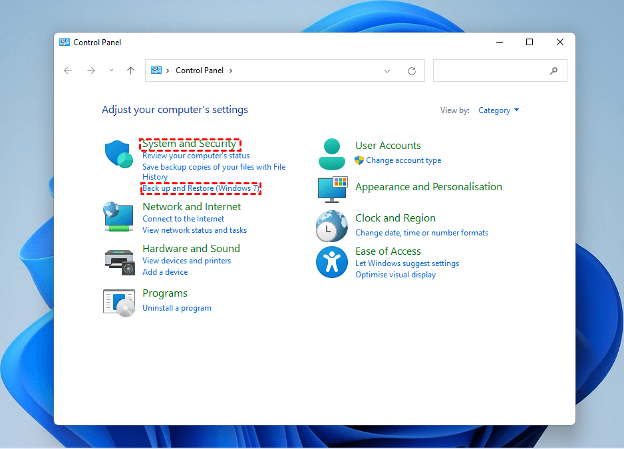The height and width of the screenshot is (449, 624).
Task: Click the chevron after Control Panel breadcrumb
Action: click(231, 71)
